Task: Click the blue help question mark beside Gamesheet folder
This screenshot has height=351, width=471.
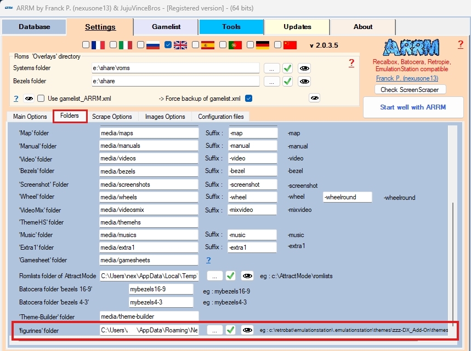Action: click(208, 260)
